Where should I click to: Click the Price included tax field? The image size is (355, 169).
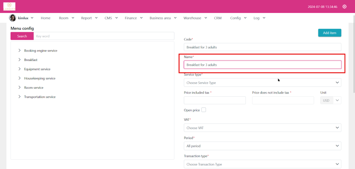215,100
